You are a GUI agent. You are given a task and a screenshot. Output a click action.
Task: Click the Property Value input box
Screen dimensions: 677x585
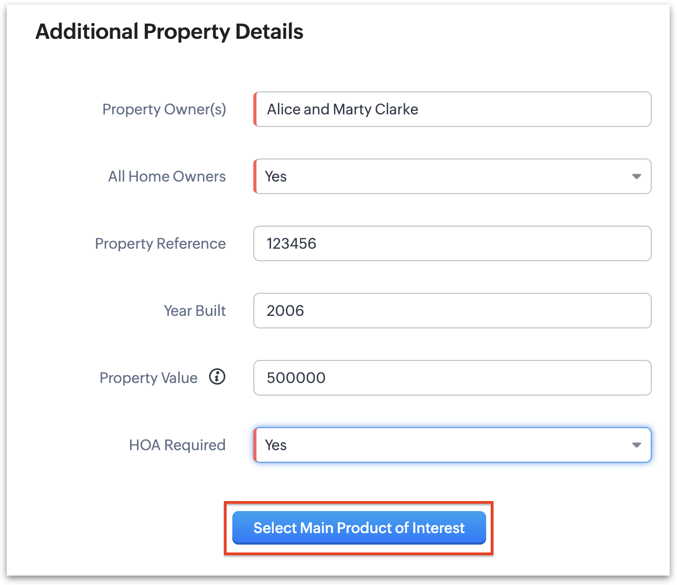tap(452, 378)
